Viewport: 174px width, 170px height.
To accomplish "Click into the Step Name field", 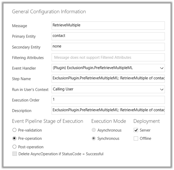I will (108, 79).
